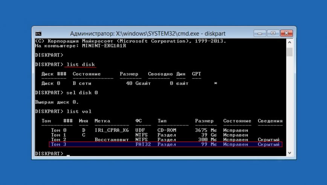
Task: Click the 'Восстановит' volume label
Action: [112, 140]
